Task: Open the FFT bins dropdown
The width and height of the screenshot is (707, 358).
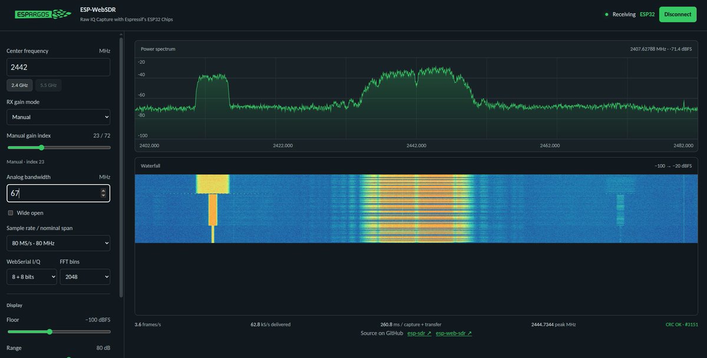Action: pyautogui.click(x=85, y=277)
